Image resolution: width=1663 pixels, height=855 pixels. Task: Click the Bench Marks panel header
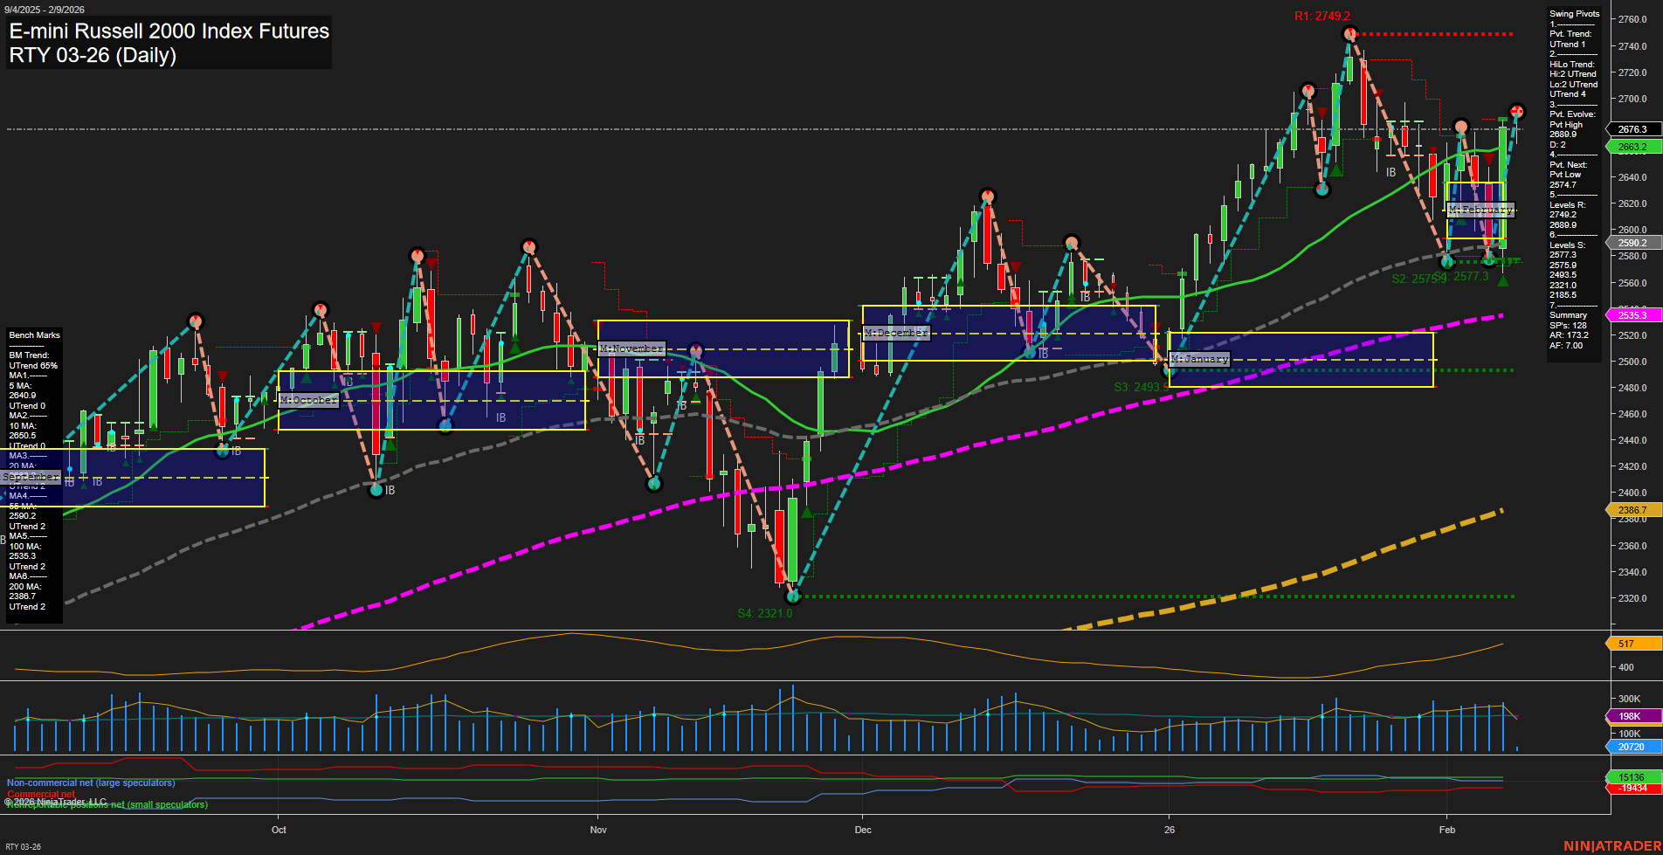coord(34,334)
